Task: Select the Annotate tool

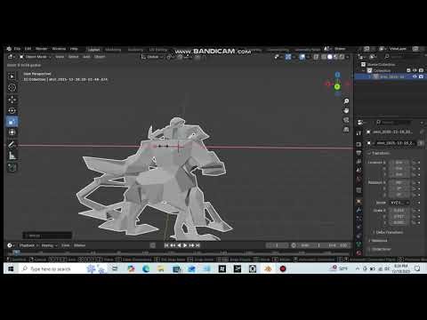Action: point(12,144)
